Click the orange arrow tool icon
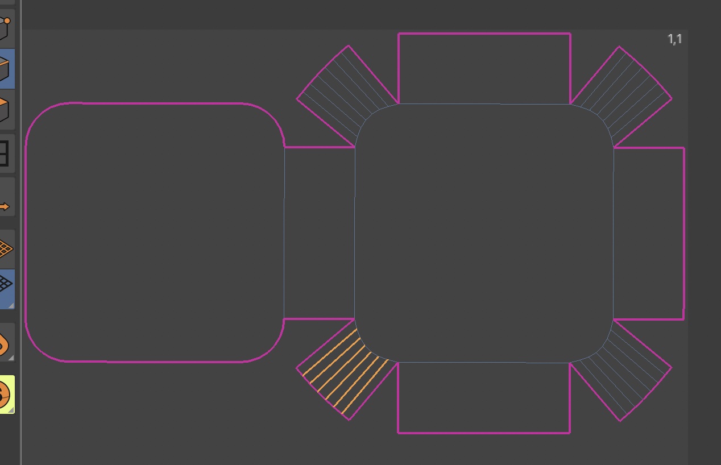Screen dimensions: 721x465 tap(6, 206)
